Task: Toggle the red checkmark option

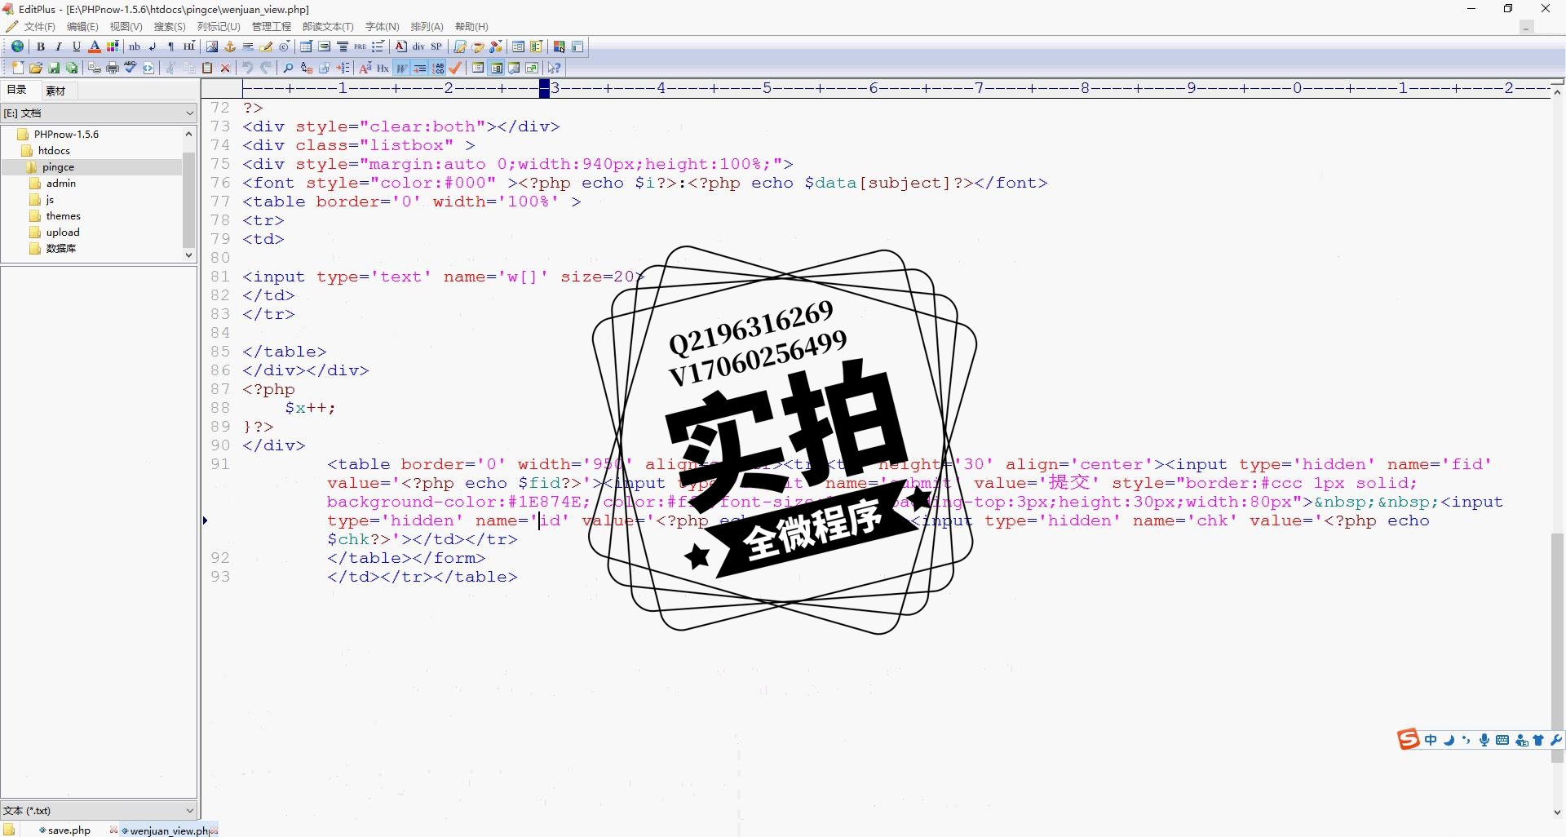Action: (x=455, y=68)
